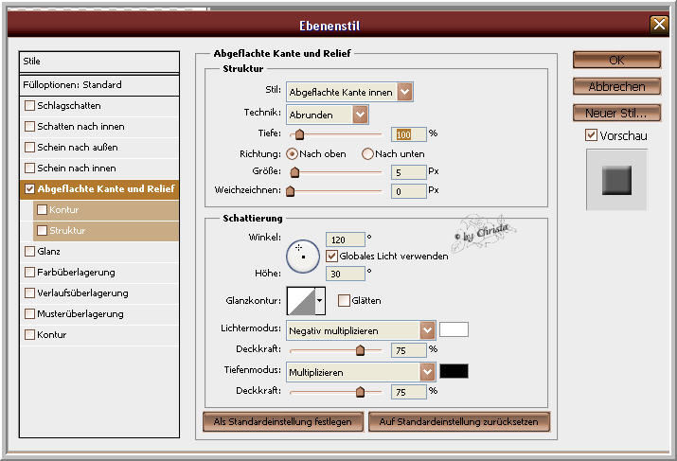Click the Größe slider handle
The image size is (677, 461).
click(294, 172)
